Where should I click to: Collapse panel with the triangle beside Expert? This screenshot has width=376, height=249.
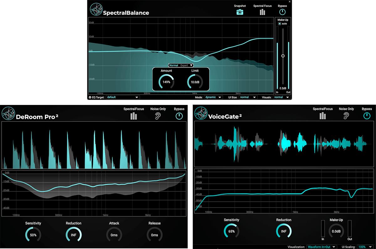(191, 65)
